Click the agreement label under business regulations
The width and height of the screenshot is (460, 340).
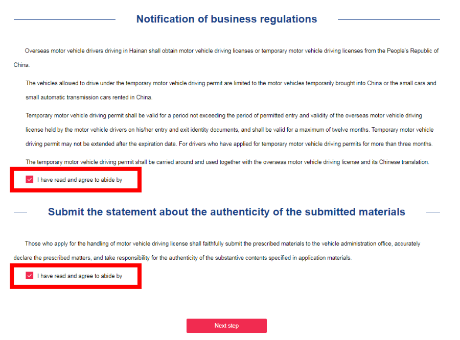[80, 180]
